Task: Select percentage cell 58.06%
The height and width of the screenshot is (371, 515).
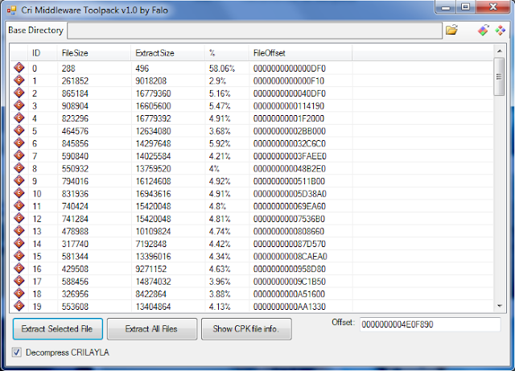Action: point(222,68)
